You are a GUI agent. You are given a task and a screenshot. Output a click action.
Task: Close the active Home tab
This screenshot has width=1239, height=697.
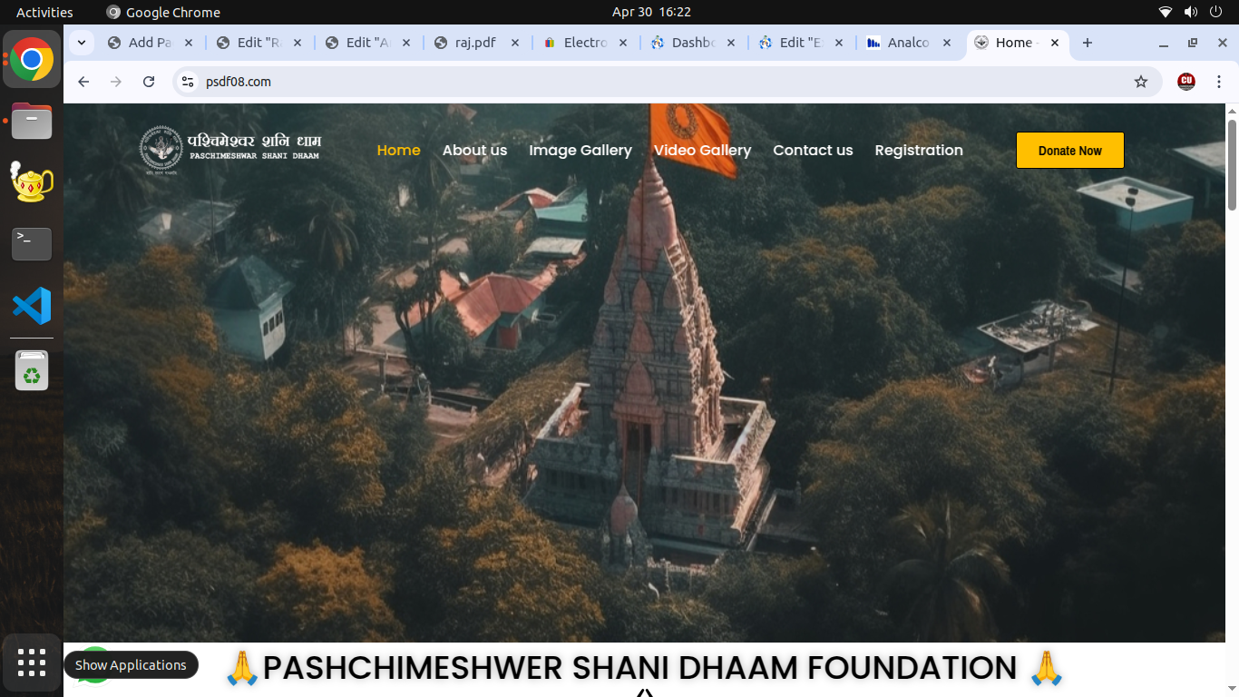tap(1055, 43)
